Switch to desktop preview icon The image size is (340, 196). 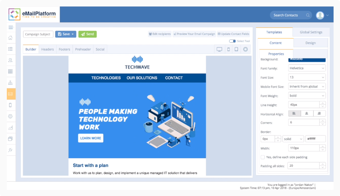[x=219, y=49]
